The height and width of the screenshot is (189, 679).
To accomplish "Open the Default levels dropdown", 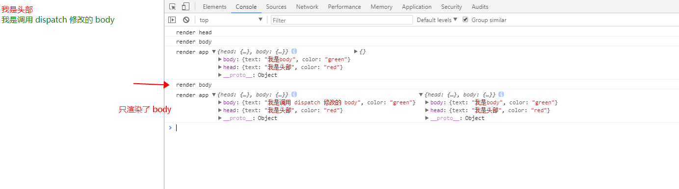I will point(437,20).
